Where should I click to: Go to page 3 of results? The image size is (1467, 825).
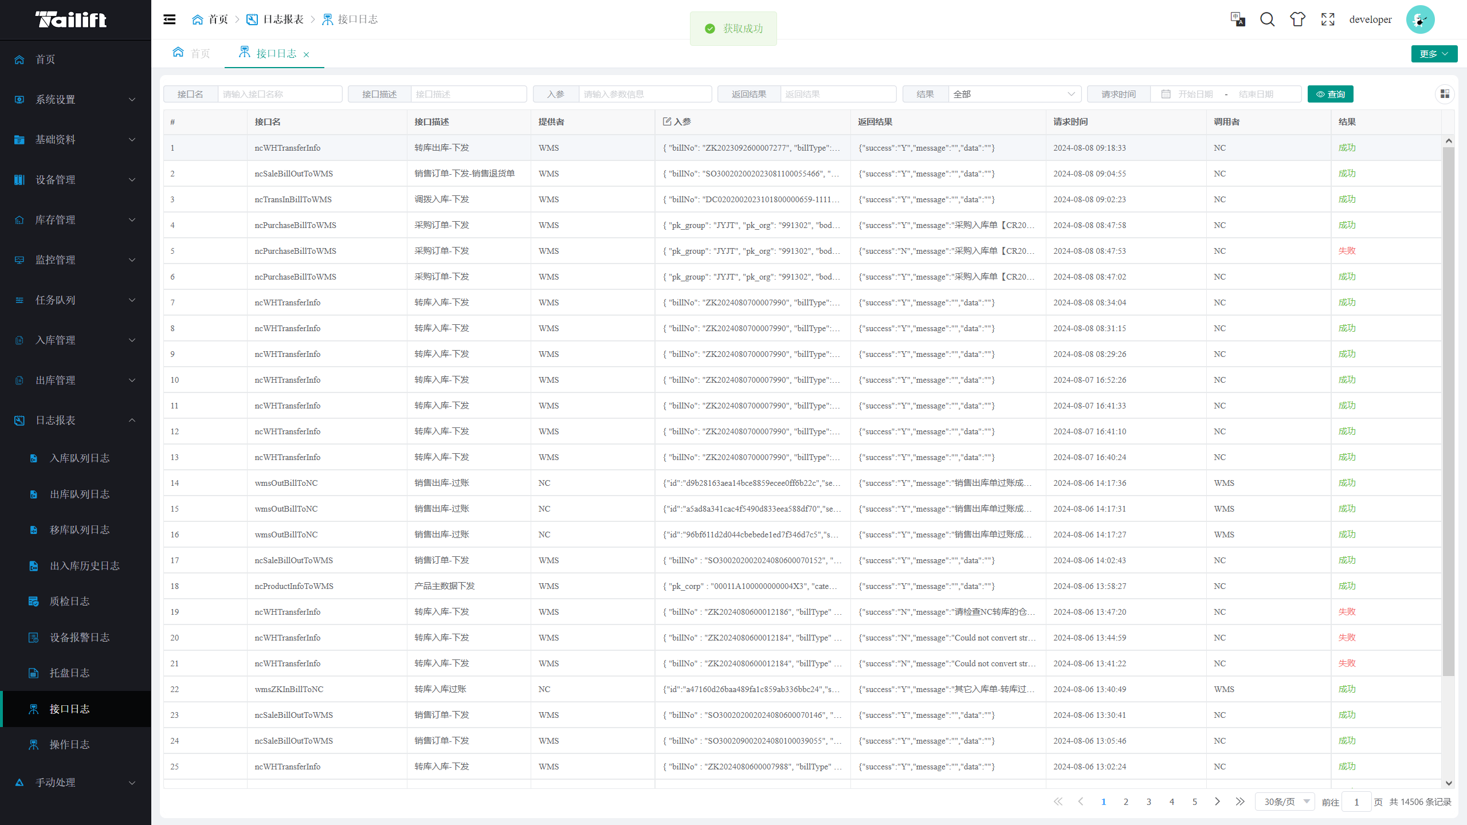point(1148,802)
